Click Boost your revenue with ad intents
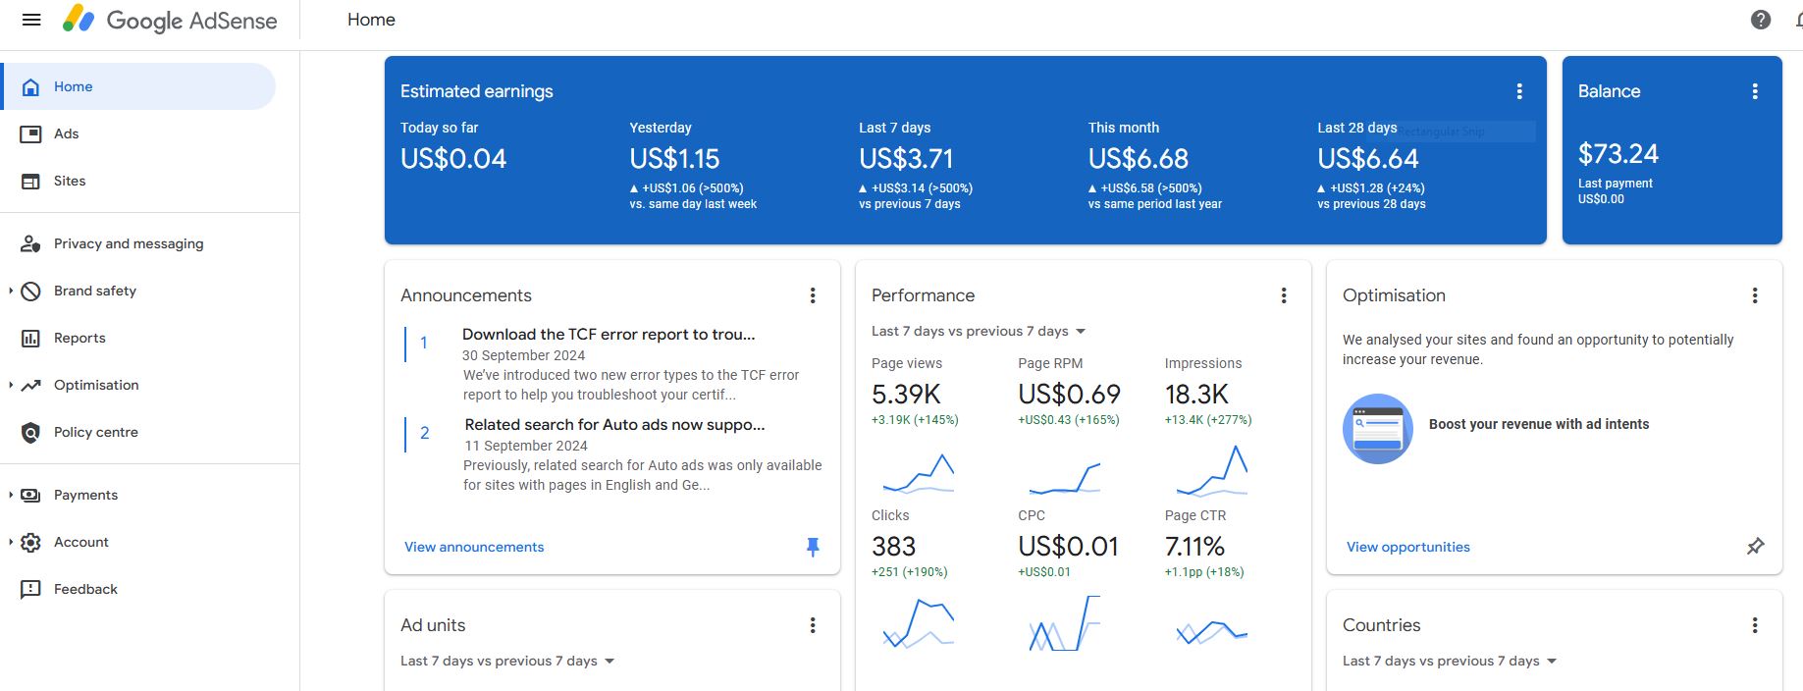Screen dimensions: 1803x691 coord(1539,424)
